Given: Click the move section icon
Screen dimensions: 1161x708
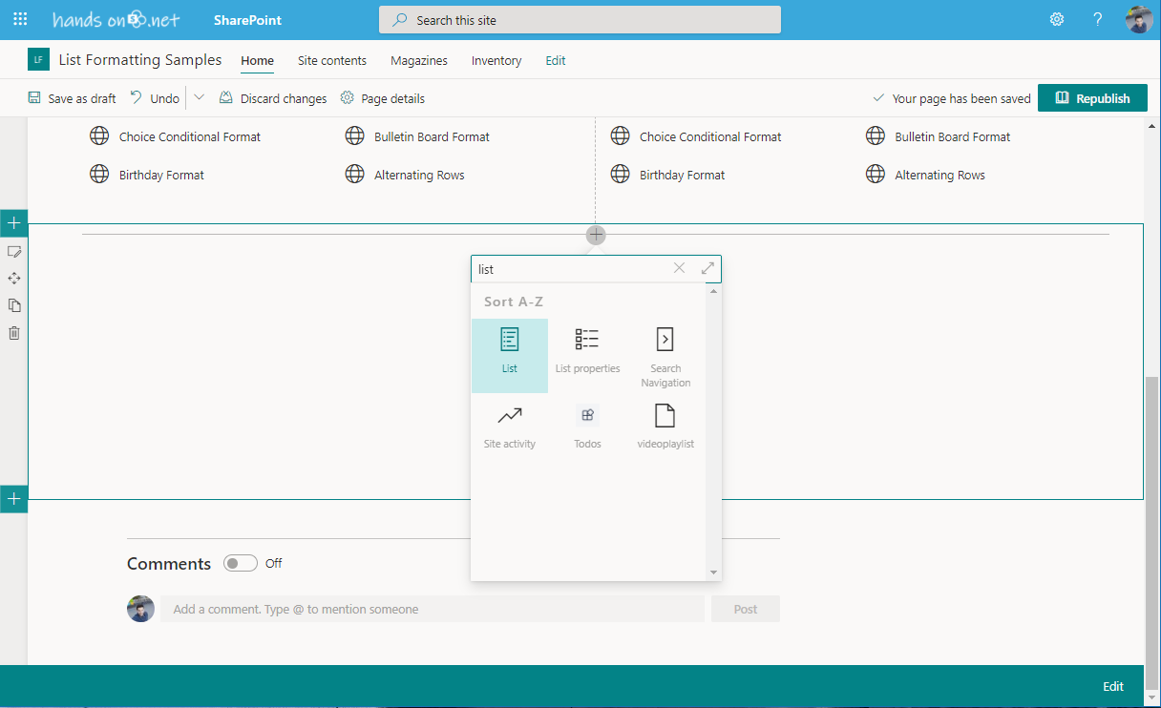Looking at the screenshot, I should [x=14, y=278].
